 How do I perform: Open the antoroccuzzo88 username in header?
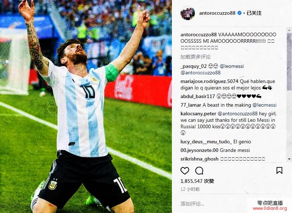click(217, 13)
